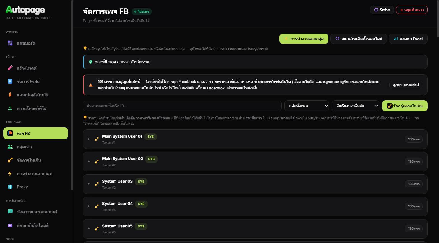Click the Autopage logo
Image resolution: width=439 pixels, height=243 pixels.
coord(25,10)
